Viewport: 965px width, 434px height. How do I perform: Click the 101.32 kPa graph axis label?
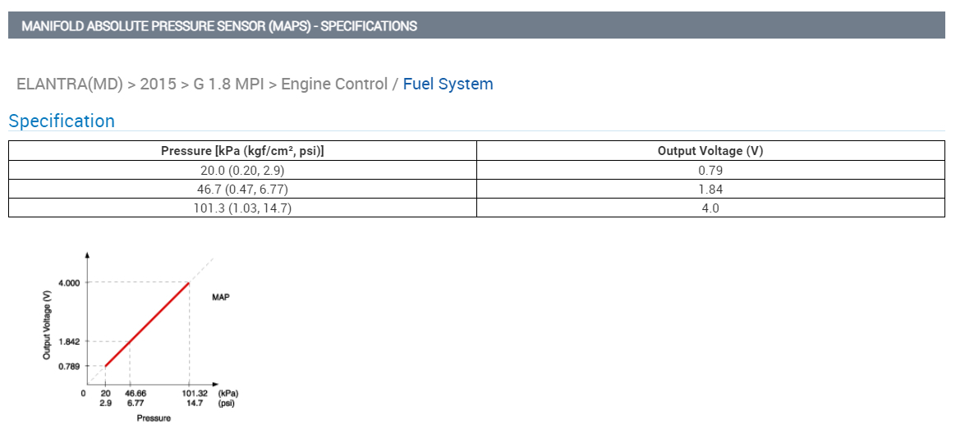pos(194,393)
